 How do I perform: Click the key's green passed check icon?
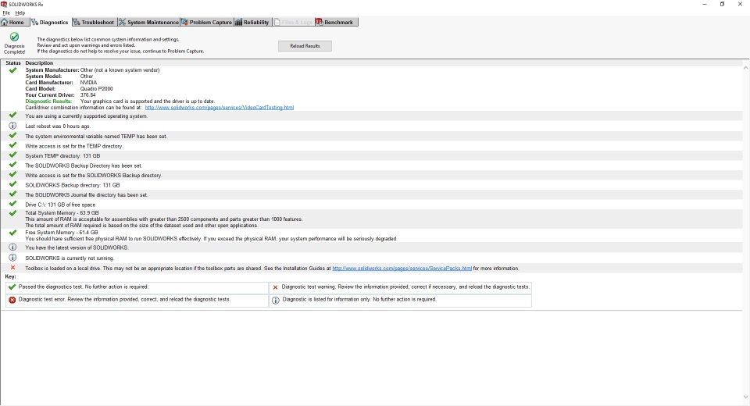[12, 287]
